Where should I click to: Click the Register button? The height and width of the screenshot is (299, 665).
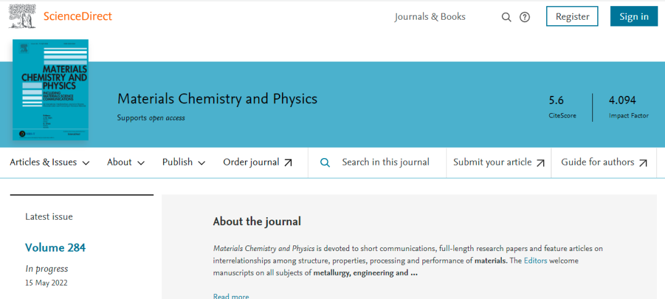pos(572,17)
